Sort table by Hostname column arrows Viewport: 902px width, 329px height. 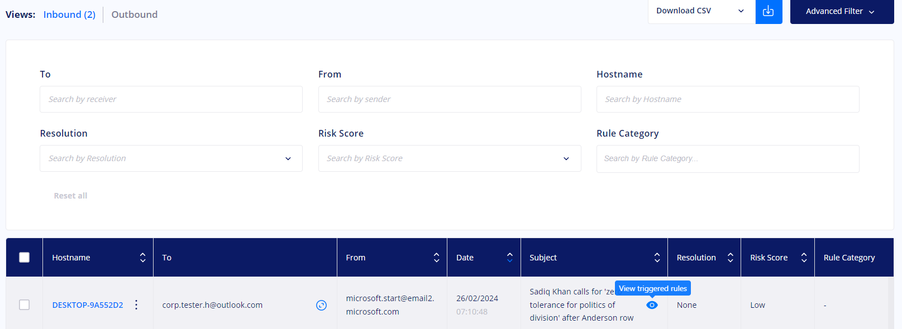pos(142,258)
